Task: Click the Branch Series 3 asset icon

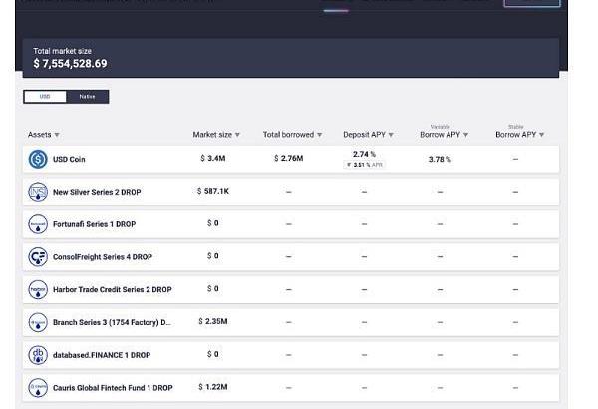Action: point(38,322)
